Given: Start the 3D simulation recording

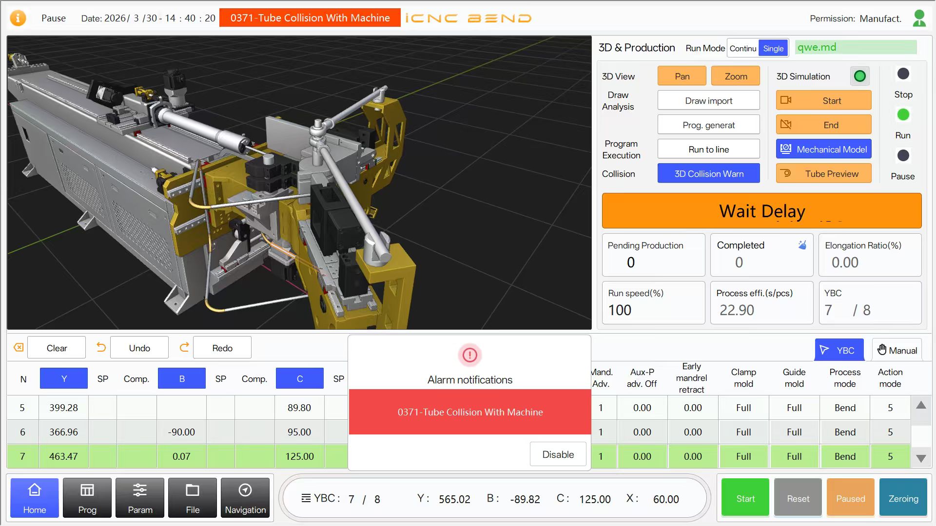Looking at the screenshot, I should (823, 100).
